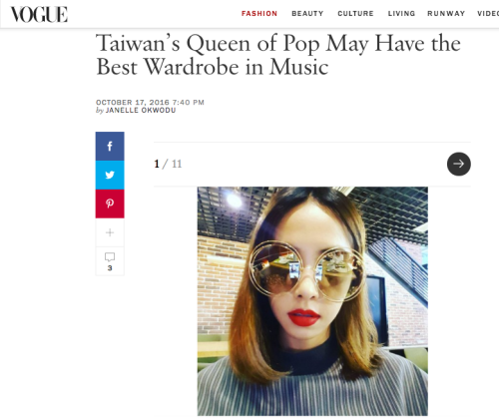Screen dimensions: 499x419
Task: View author Janelle Okwodu's page
Action: (x=141, y=111)
